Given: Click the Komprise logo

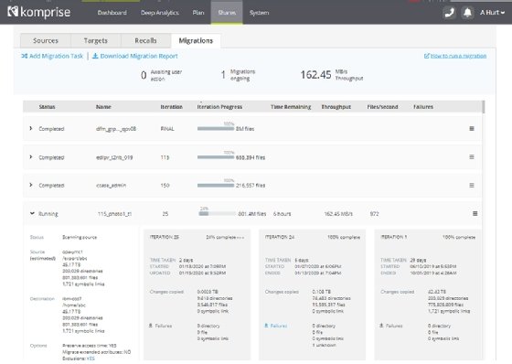Looking at the screenshot, I should click(x=38, y=12).
